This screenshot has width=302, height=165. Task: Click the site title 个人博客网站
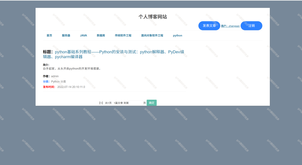(153, 17)
